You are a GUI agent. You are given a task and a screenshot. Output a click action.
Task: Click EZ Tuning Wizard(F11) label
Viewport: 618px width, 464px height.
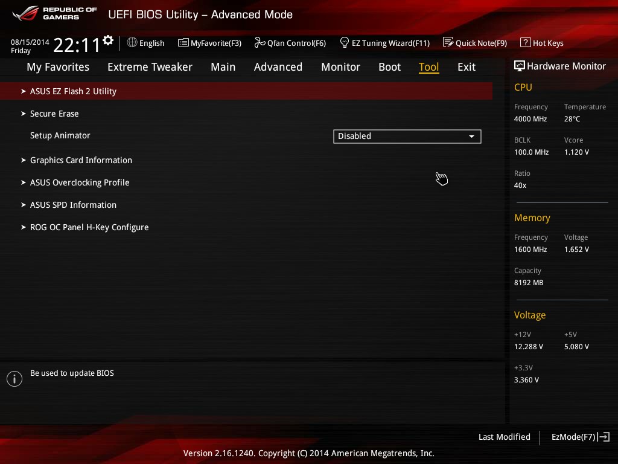(390, 43)
